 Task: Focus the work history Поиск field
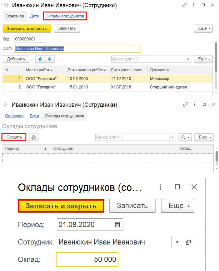148,59
